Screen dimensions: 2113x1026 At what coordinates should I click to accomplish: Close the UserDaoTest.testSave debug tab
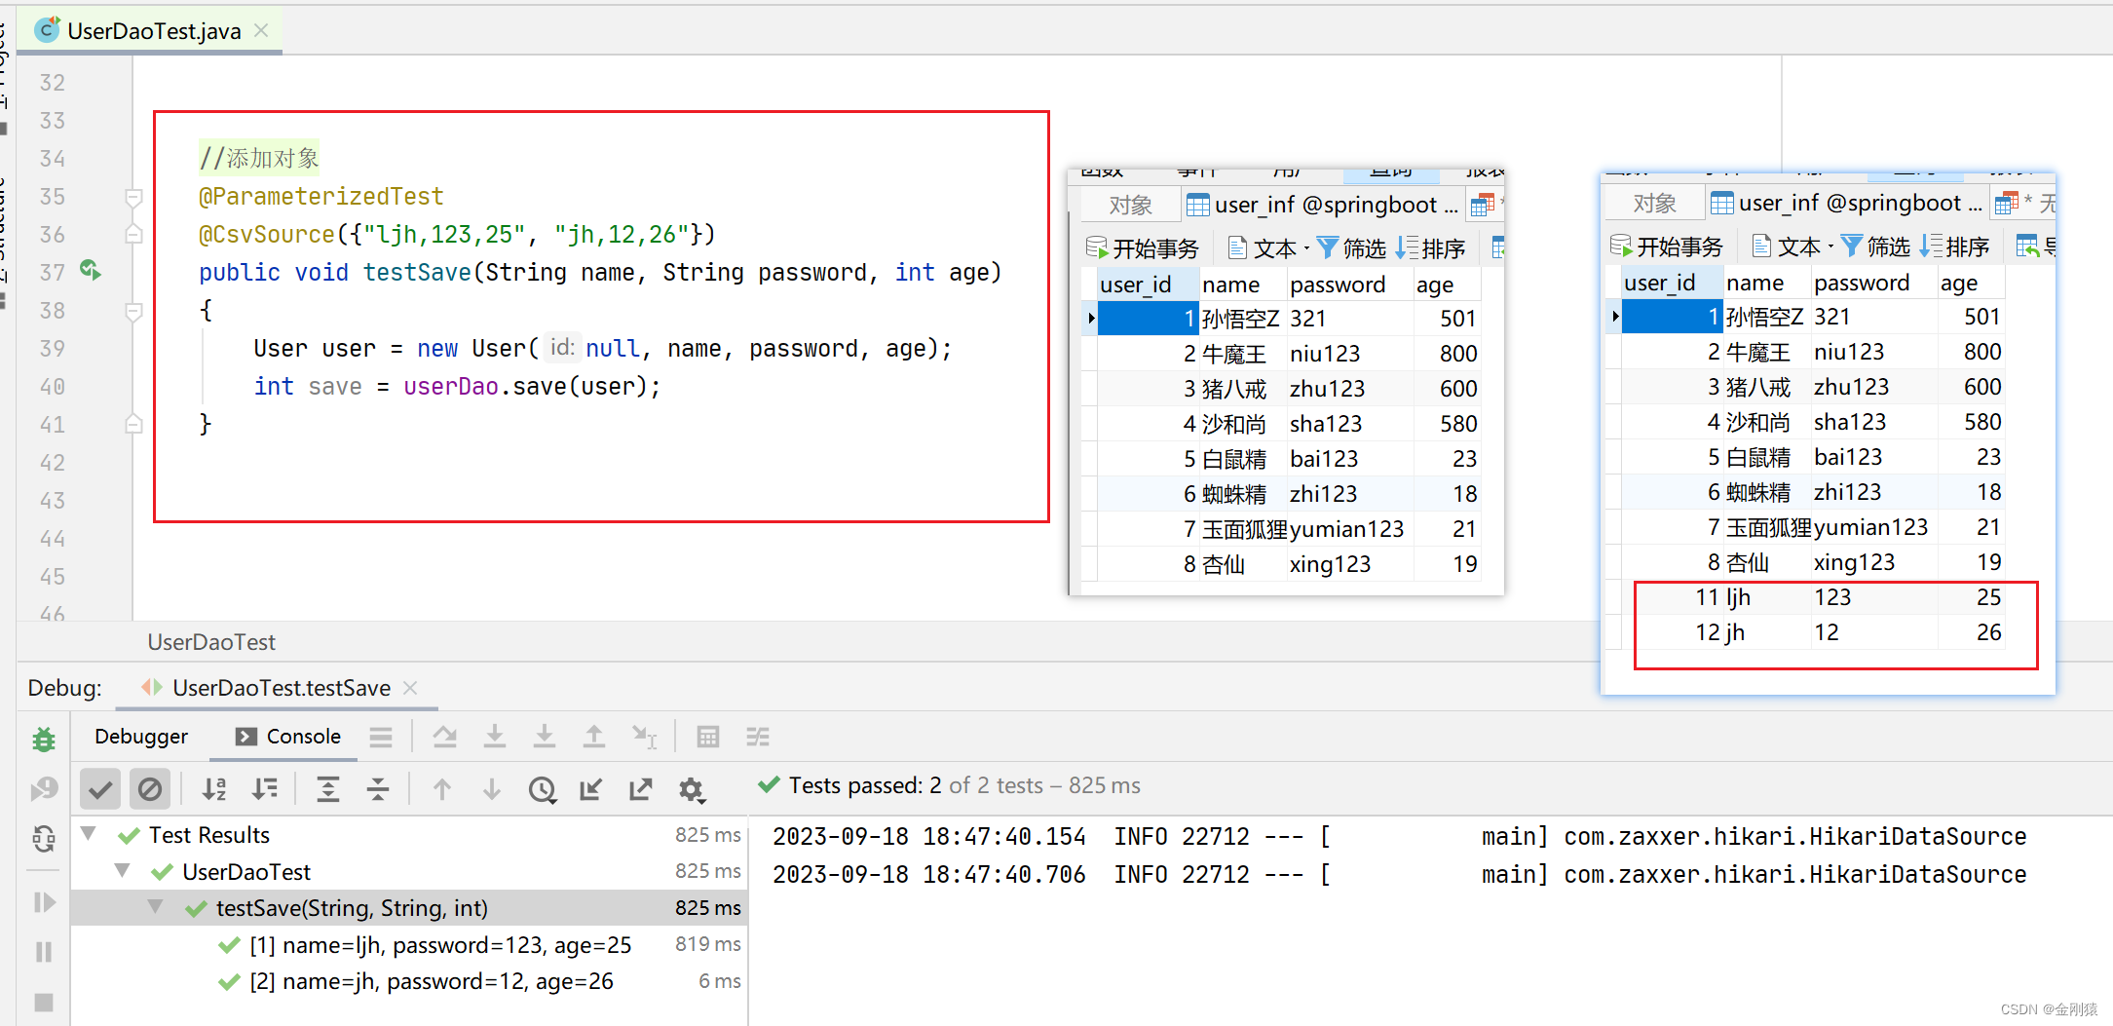pyautogui.click(x=410, y=688)
